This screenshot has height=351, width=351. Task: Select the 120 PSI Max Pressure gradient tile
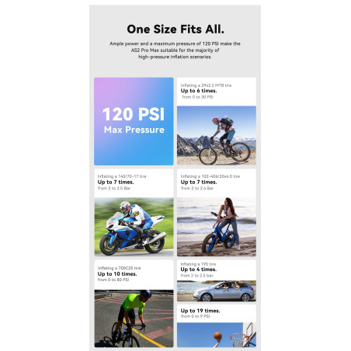tap(134, 121)
